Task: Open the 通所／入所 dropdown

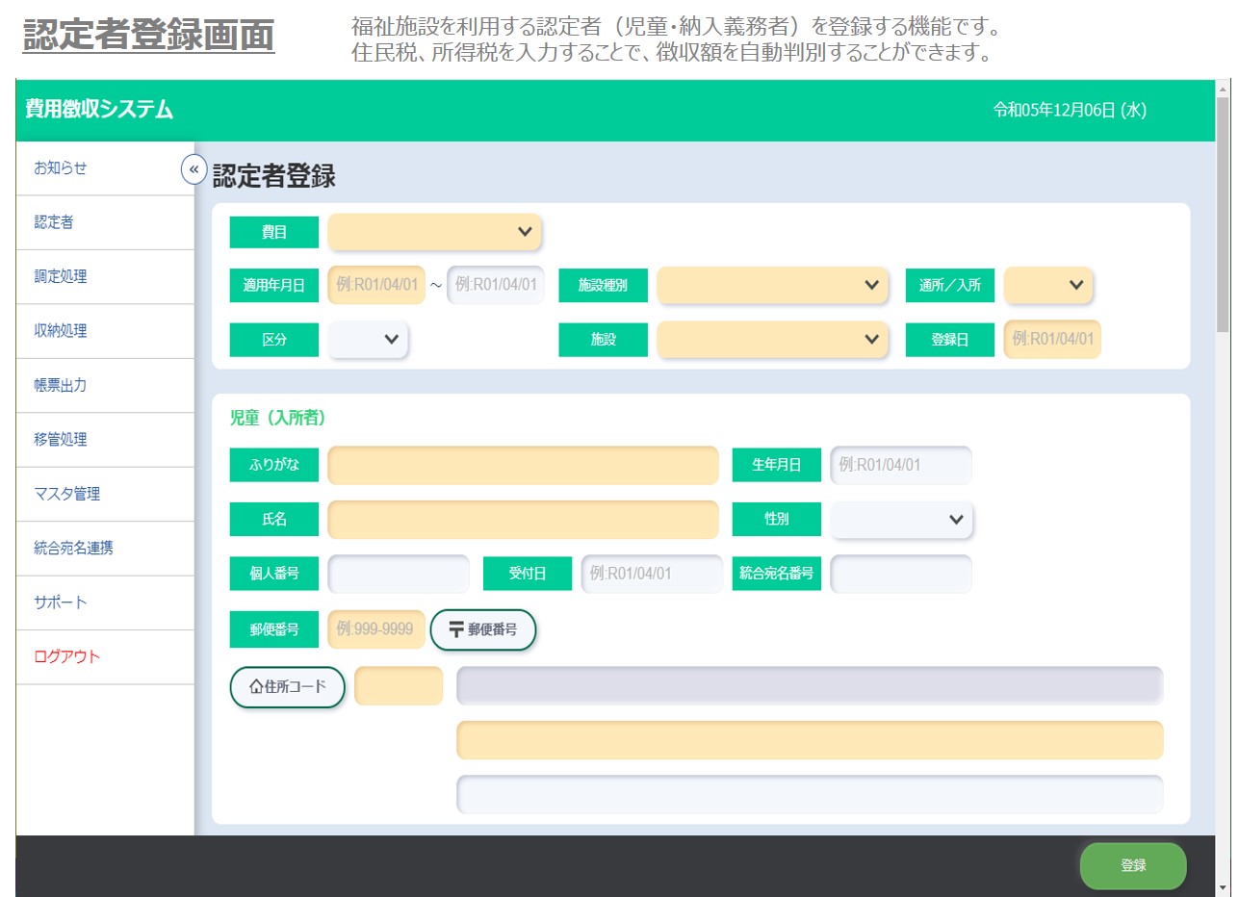Action: pyautogui.click(x=1047, y=285)
